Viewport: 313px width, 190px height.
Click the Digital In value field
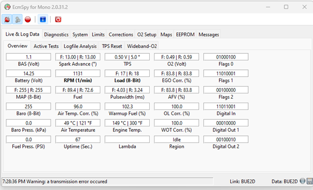pyautogui.click(x=226, y=106)
